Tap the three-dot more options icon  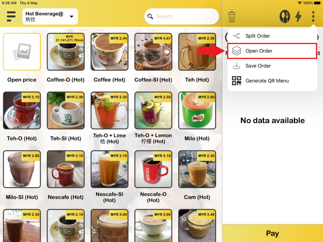click(313, 16)
